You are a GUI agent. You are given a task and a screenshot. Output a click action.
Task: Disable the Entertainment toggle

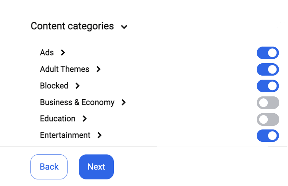[x=268, y=135]
